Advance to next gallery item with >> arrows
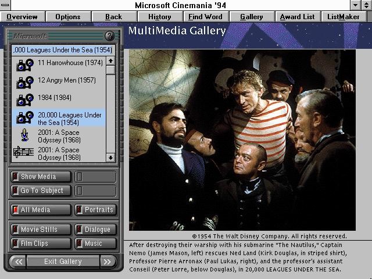Image resolution: width=372 pixels, height=279 pixels. 108,262
